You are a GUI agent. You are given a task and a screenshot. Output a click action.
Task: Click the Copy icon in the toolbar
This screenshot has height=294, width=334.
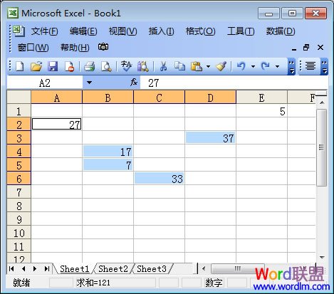(x=179, y=66)
